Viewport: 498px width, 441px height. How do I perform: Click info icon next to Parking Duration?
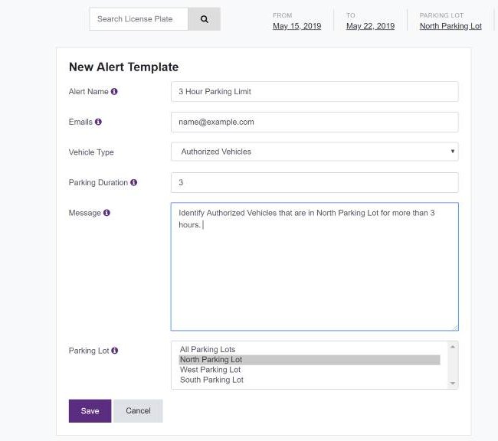(134, 182)
